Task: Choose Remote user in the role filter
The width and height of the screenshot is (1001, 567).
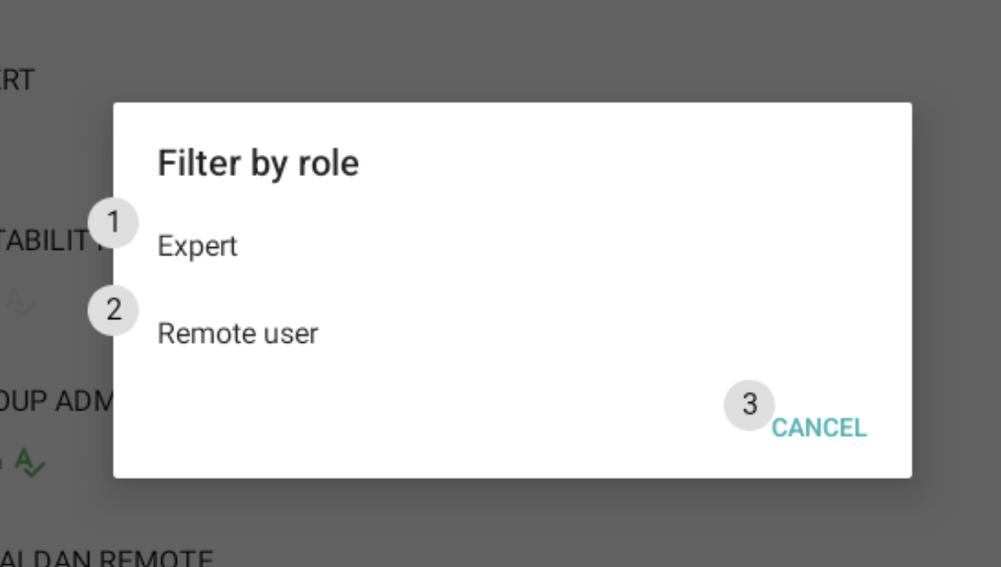Action: click(238, 333)
